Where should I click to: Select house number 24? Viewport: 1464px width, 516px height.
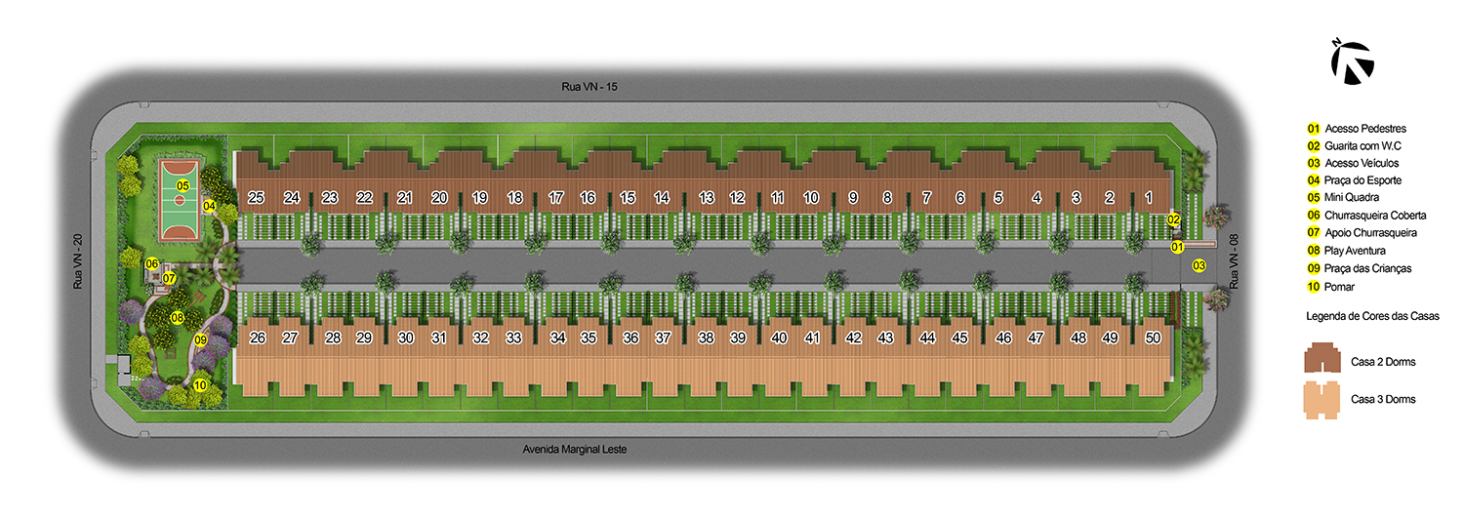click(x=292, y=198)
